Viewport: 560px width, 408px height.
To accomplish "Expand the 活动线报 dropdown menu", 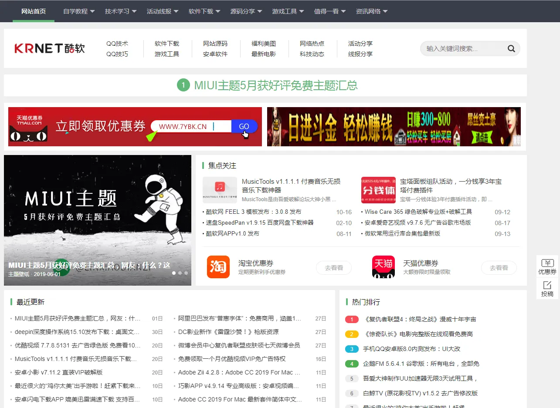I will click(x=163, y=11).
